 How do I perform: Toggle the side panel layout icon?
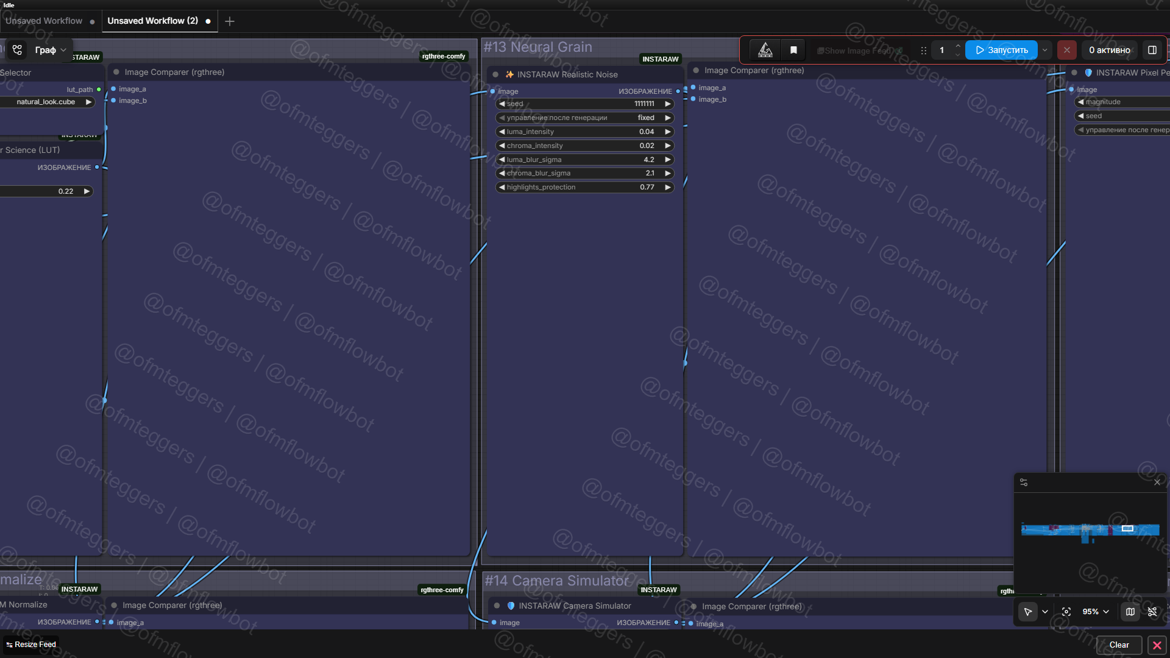coord(1152,50)
